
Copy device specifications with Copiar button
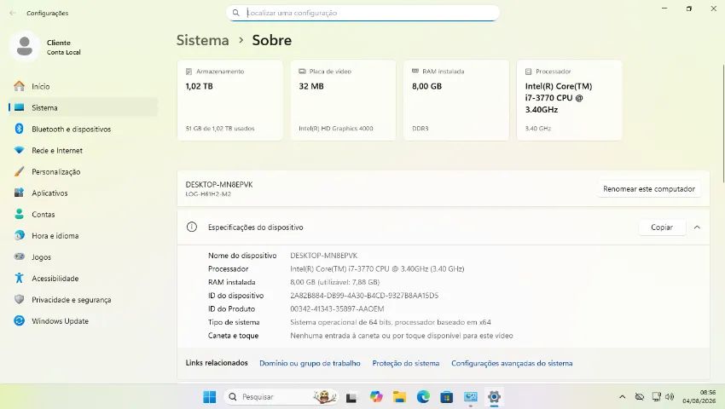tap(662, 227)
